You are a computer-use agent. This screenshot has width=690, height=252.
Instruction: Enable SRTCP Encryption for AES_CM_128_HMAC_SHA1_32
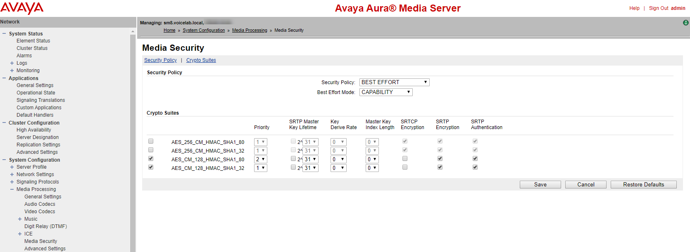coord(405,167)
